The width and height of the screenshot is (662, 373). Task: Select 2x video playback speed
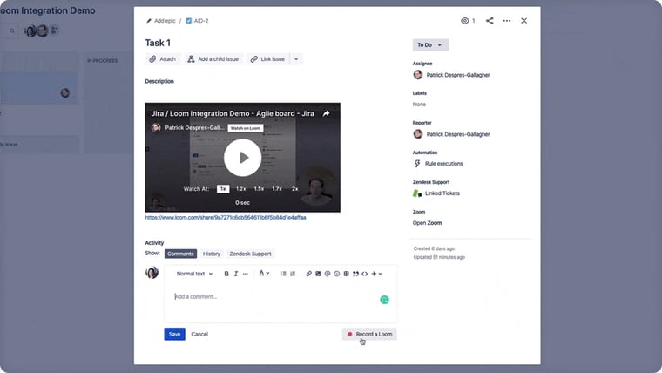294,188
